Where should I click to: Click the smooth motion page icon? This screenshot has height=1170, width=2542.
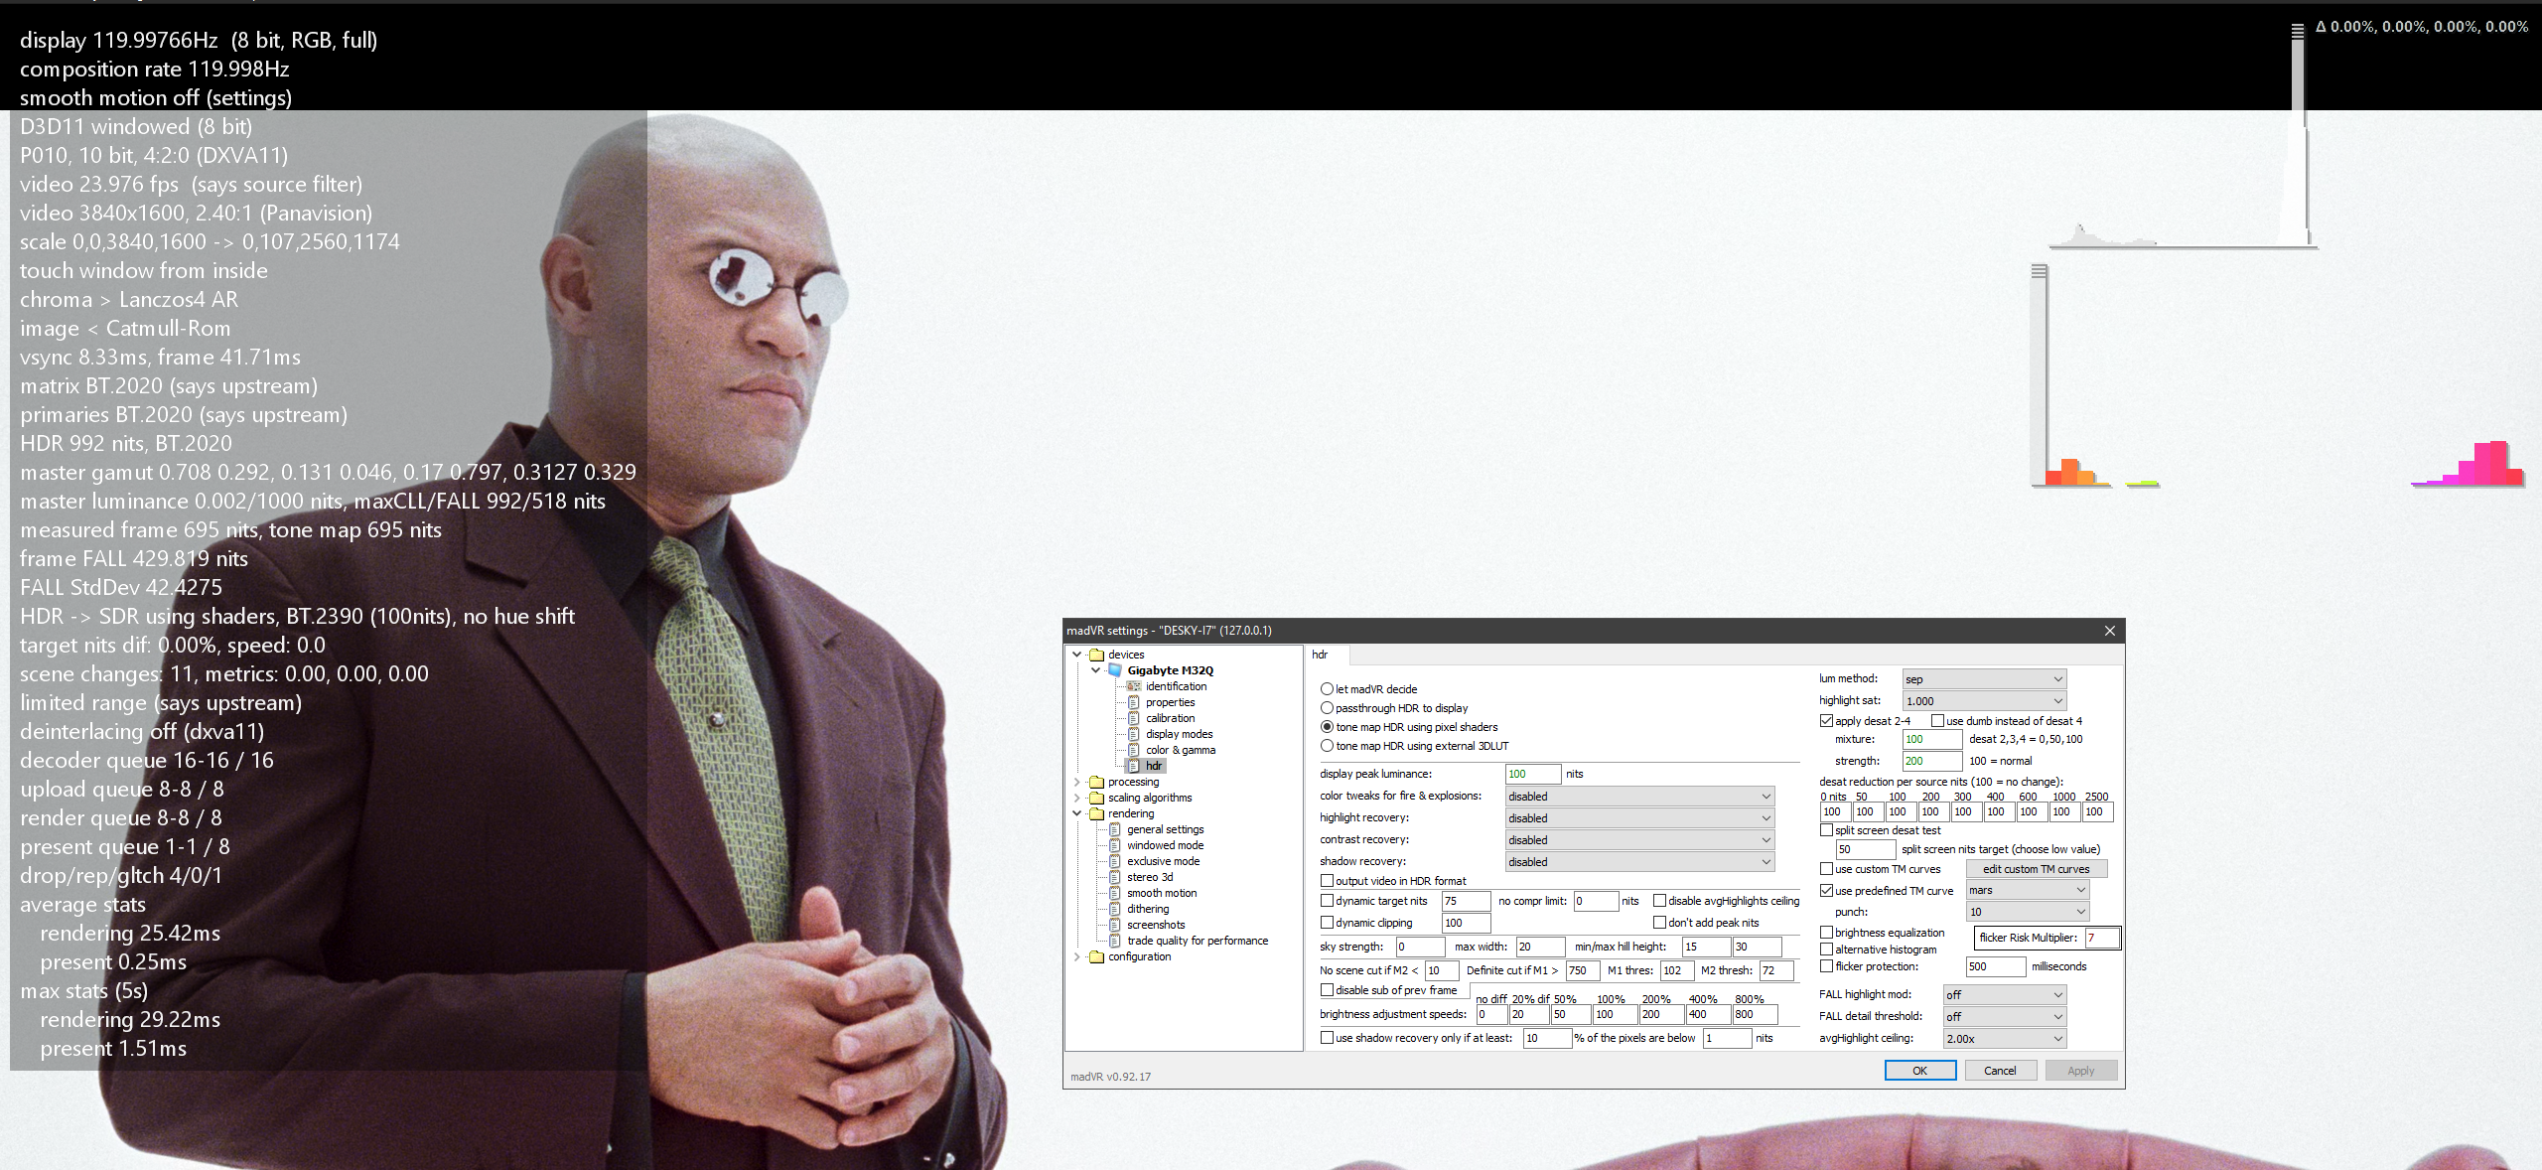click(1114, 893)
